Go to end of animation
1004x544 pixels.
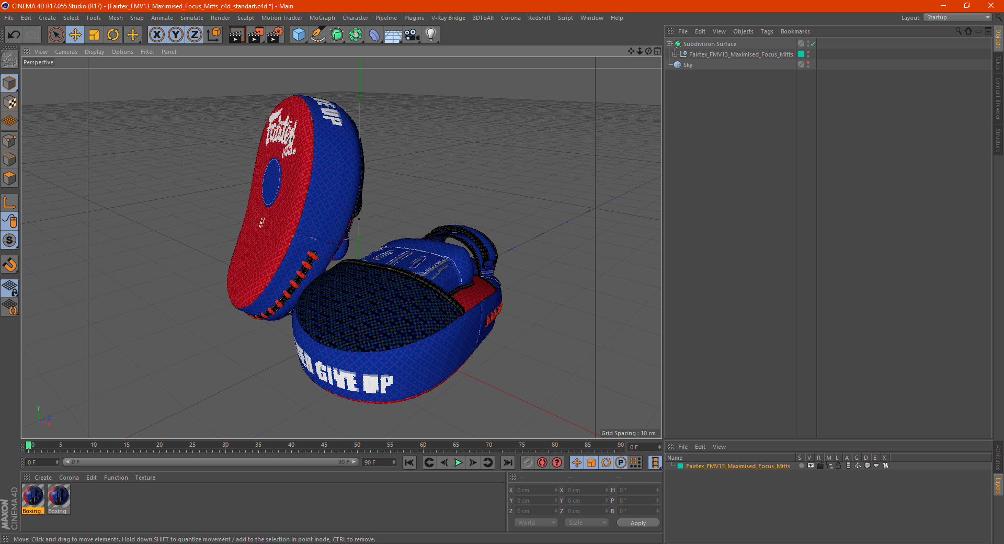point(507,462)
